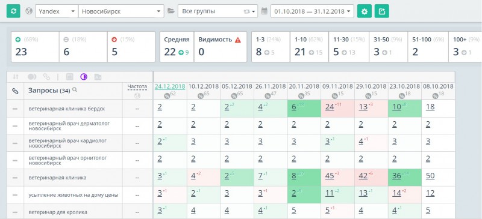Image resolution: width=482 pixels, height=219 pixels.
Task: Click the green refresh button
Action: pyautogui.click(x=13, y=11)
